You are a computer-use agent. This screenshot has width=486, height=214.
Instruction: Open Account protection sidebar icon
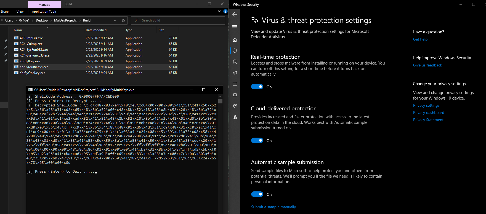pyautogui.click(x=235, y=62)
